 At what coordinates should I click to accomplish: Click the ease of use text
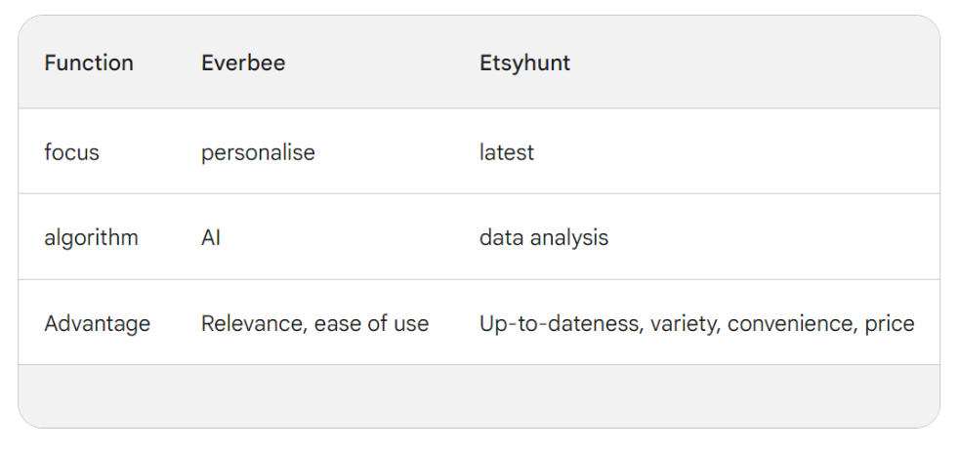[x=371, y=323]
